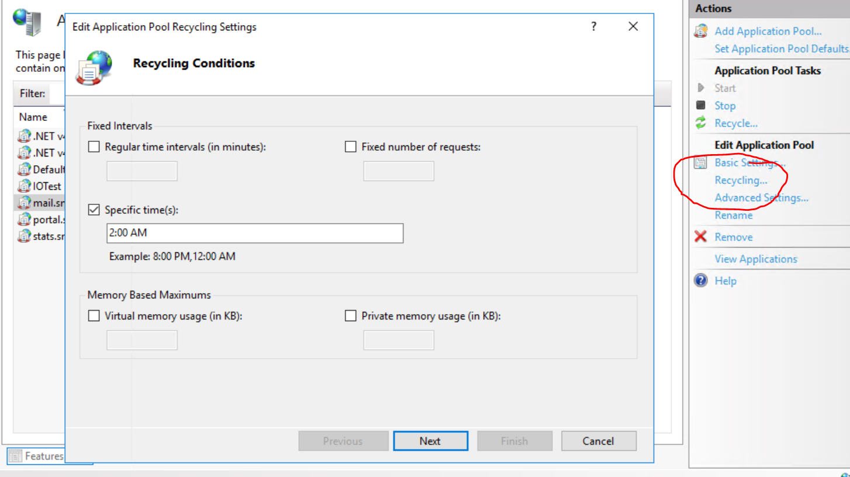Click View Applications in Actions pane

coord(755,259)
